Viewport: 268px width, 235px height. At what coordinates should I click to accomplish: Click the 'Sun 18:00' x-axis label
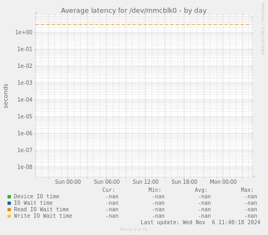coord(184,182)
